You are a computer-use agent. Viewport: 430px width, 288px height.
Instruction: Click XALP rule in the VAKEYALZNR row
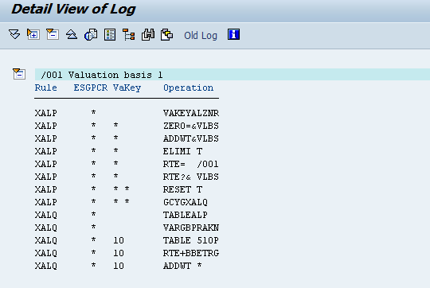point(46,113)
